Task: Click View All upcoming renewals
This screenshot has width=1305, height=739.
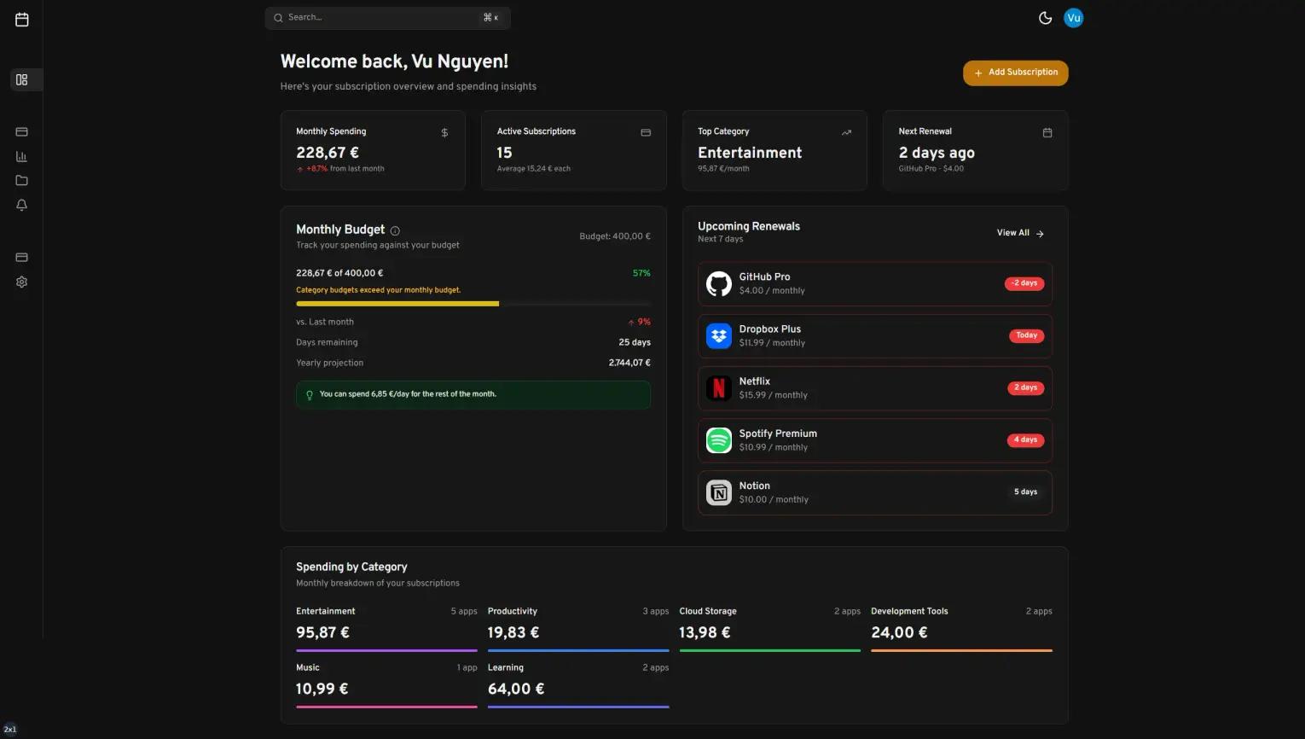Action: [x=1019, y=232]
